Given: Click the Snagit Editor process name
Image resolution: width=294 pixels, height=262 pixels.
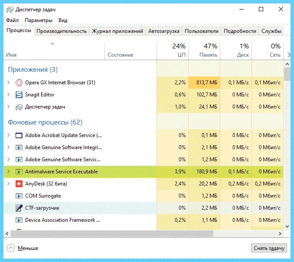Looking at the screenshot, I should point(40,95).
